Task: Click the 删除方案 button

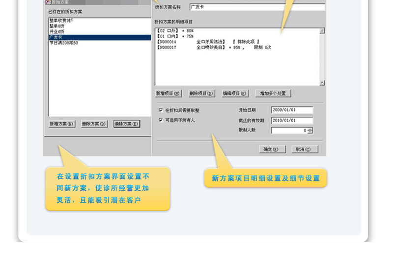Action: (x=94, y=124)
